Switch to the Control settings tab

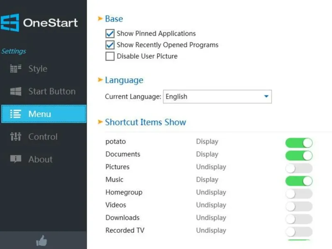pos(43,137)
